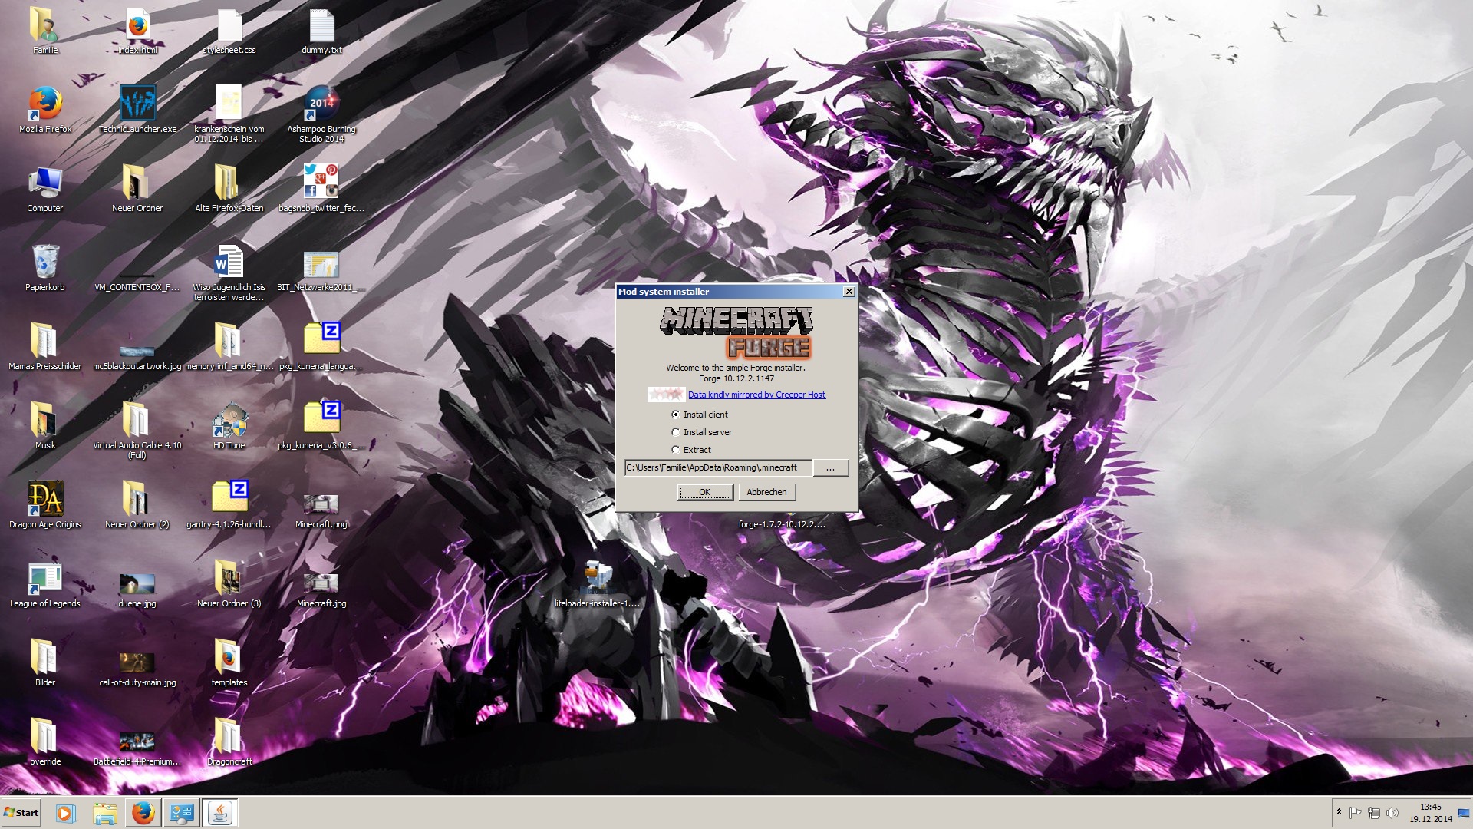1473x829 pixels.
Task: Select the Install client radio button
Action: coord(676,414)
